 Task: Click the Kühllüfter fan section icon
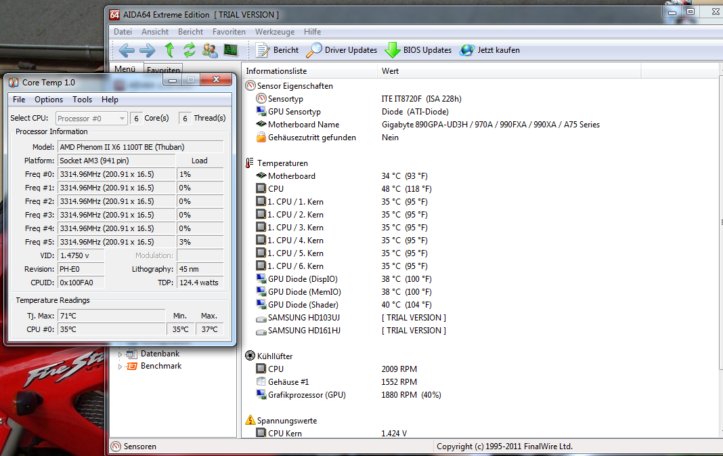point(250,356)
